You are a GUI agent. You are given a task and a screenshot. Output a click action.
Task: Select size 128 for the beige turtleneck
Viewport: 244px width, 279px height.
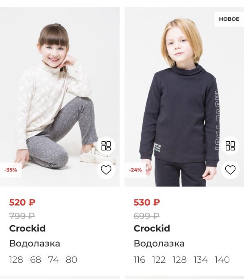16,260
